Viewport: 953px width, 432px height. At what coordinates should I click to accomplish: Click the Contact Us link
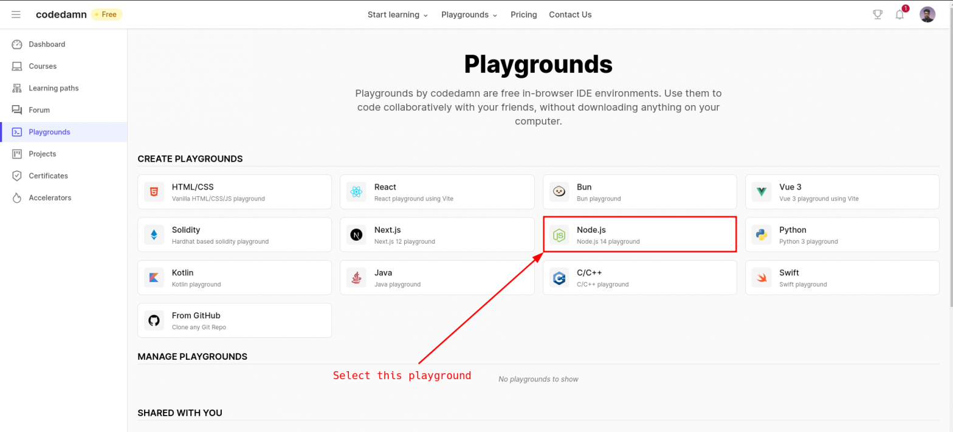(569, 15)
